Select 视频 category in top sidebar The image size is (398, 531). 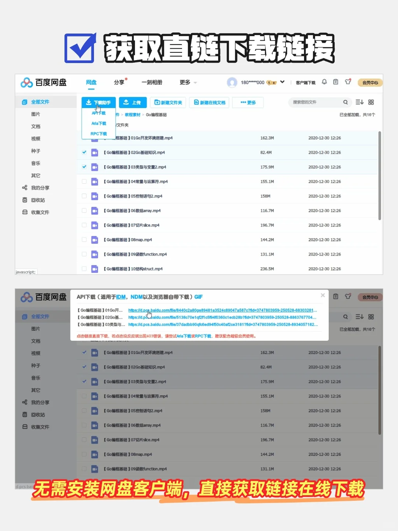pyautogui.click(x=36, y=139)
